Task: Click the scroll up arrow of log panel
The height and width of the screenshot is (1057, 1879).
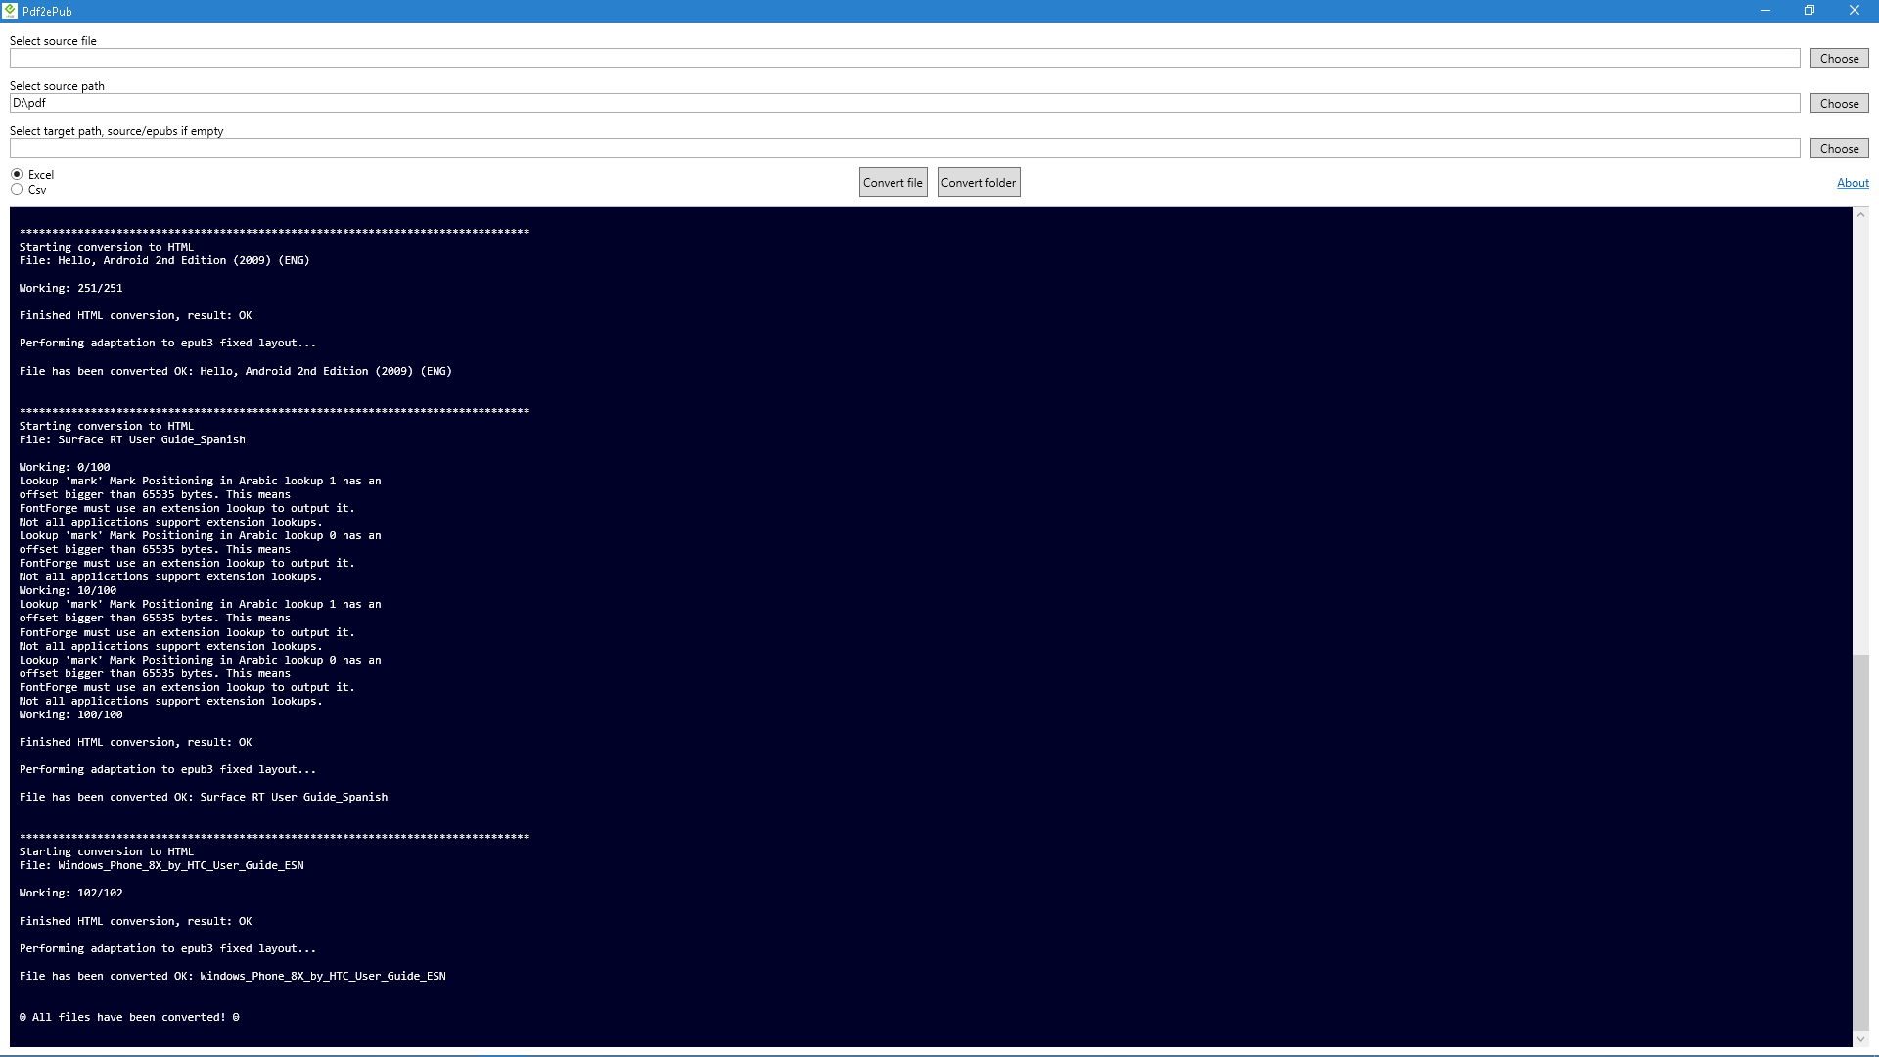Action: tap(1860, 214)
